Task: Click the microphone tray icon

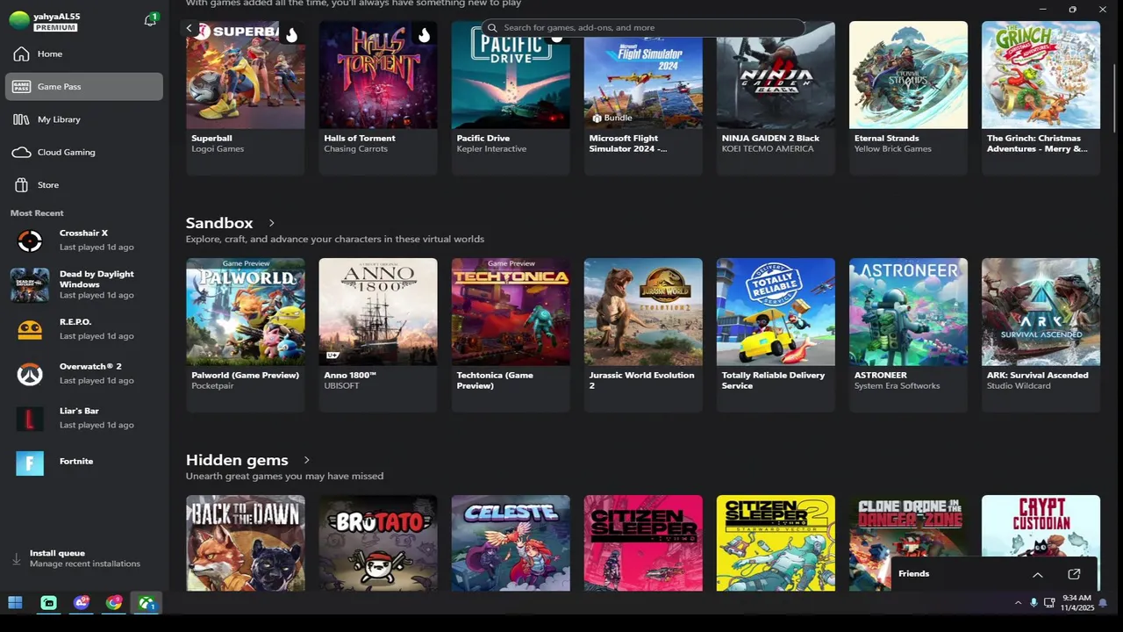Action: coord(1034,603)
